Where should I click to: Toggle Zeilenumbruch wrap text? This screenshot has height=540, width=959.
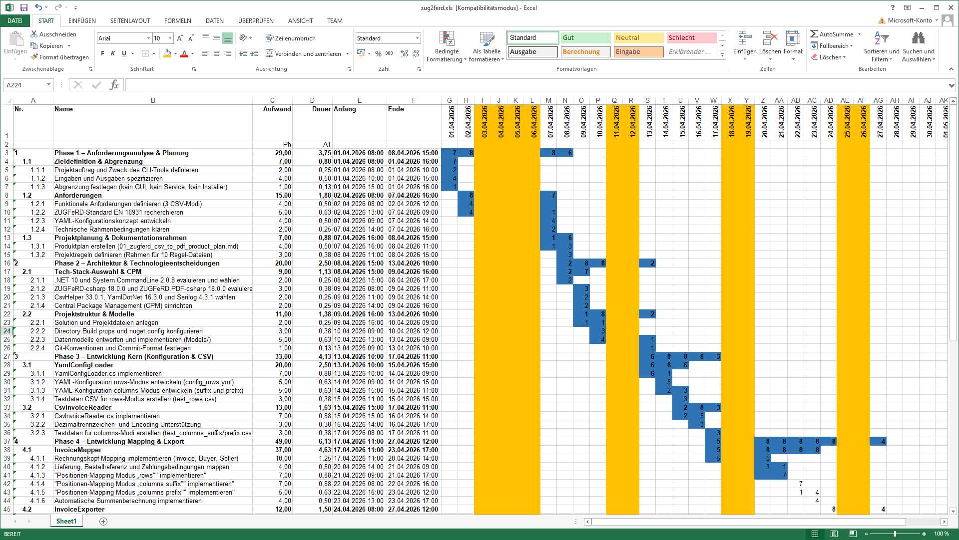click(x=291, y=38)
